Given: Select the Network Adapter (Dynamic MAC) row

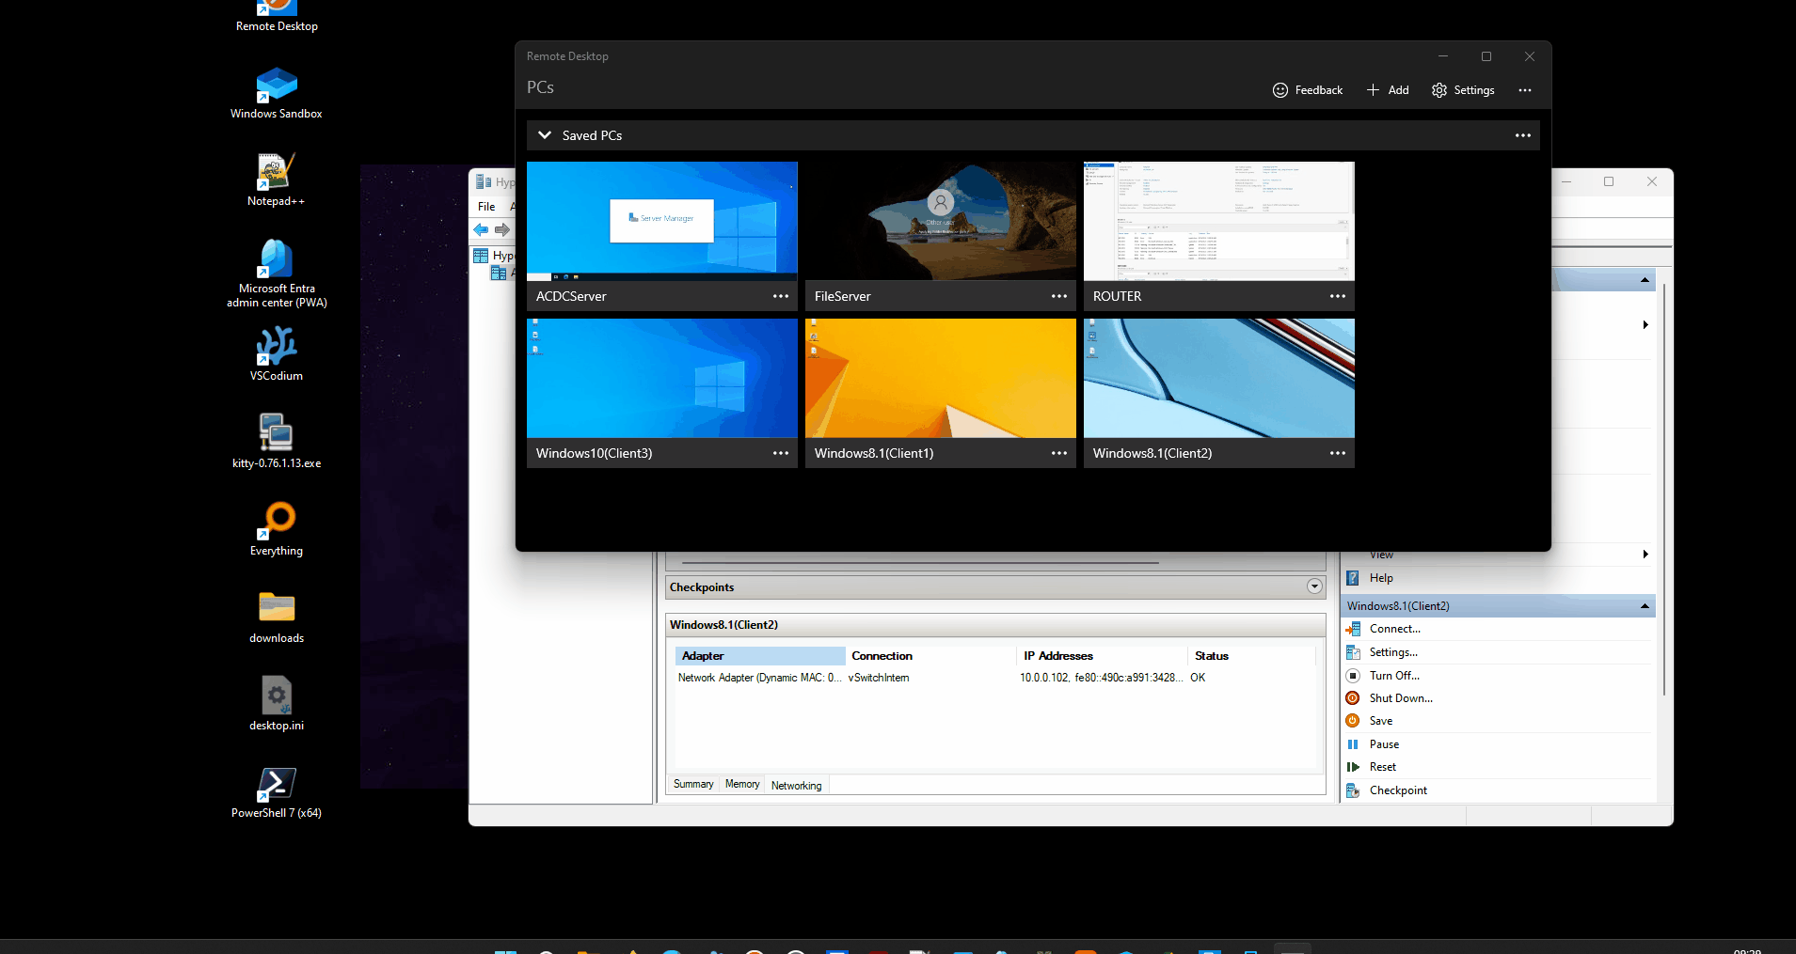Looking at the screenshot, I should tap(994, 678).
